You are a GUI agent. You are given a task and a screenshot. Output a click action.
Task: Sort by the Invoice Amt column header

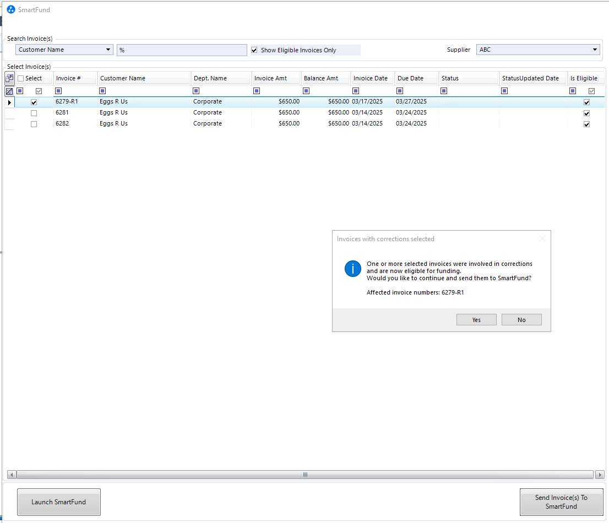pyautogui.click(x=276, y=78)
